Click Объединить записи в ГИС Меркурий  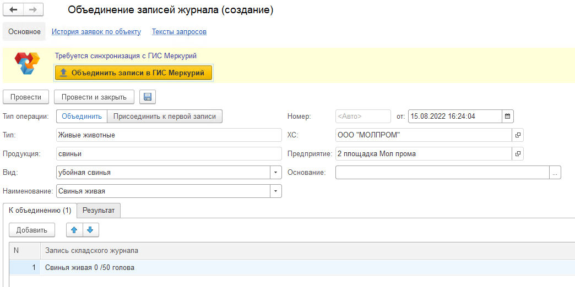[x=133, y=73]
